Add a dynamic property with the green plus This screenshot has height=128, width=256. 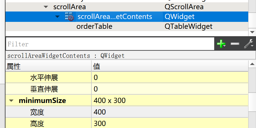coord(221,44)
